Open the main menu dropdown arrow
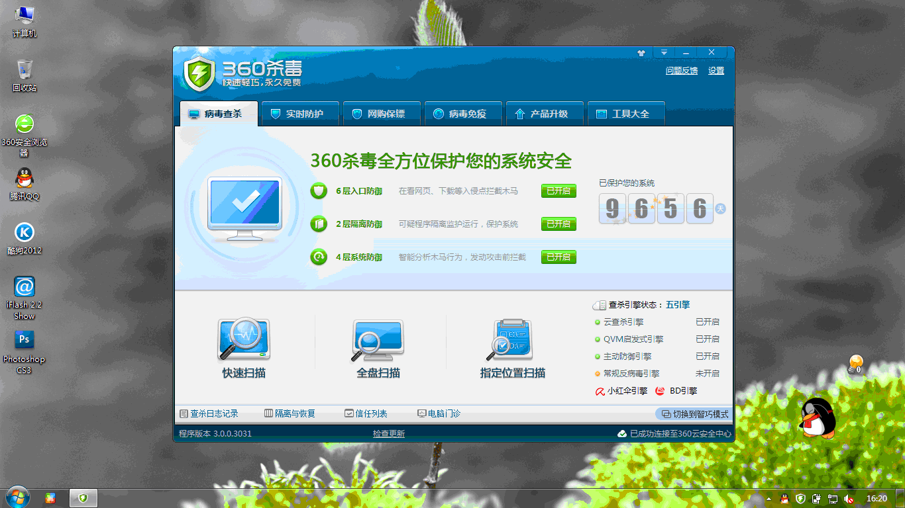Screen dimensions: 905x508 663,52
